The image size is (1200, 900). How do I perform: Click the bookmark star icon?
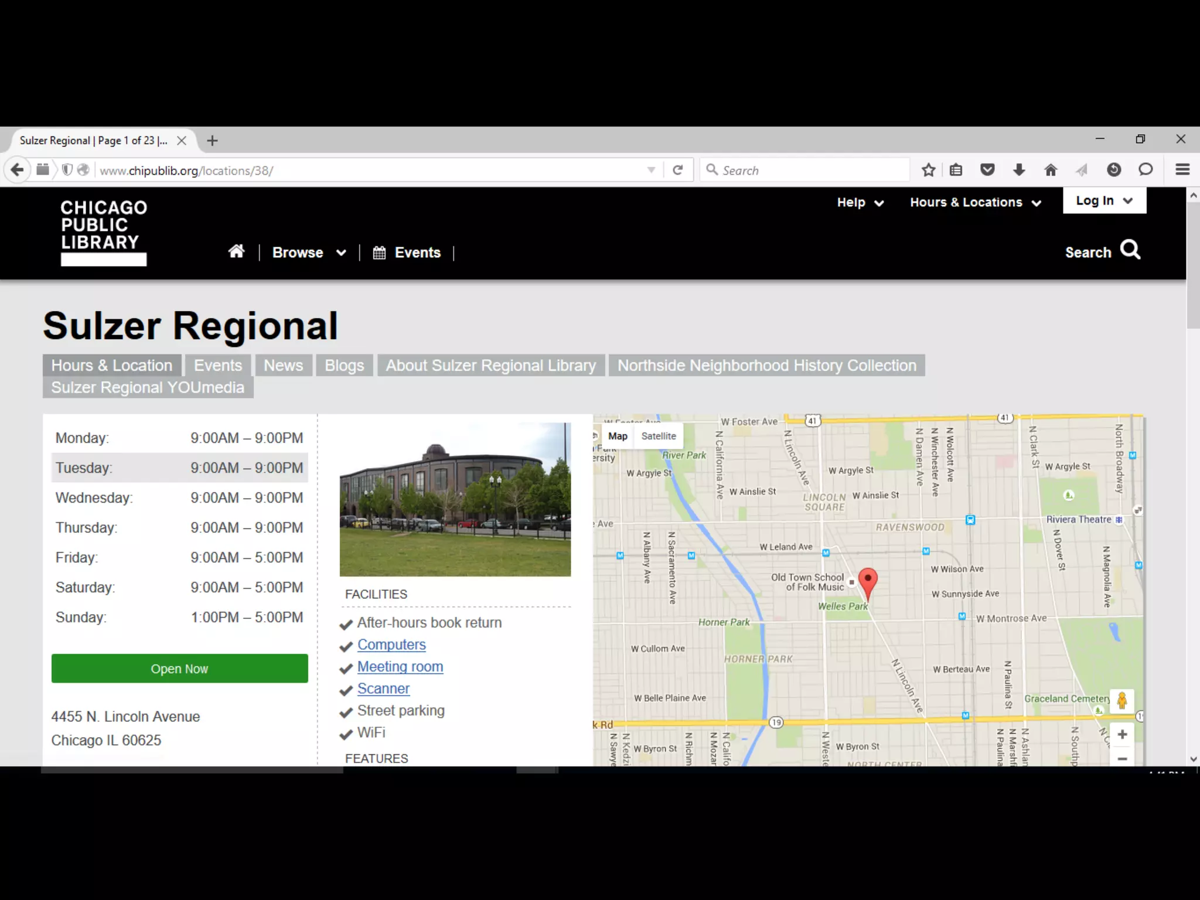coord(928,171)
